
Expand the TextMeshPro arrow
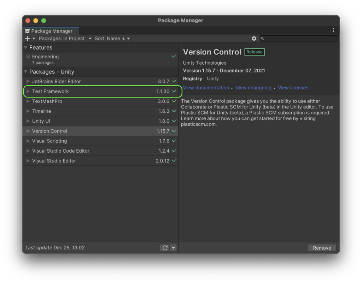point(28,101)
